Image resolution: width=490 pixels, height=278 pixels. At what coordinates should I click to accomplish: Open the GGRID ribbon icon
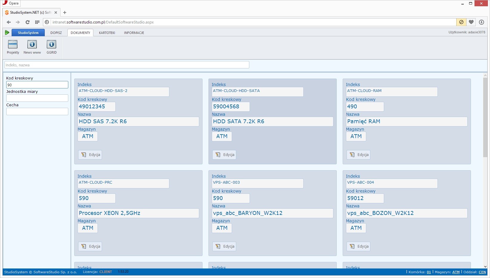coord(51,47)
